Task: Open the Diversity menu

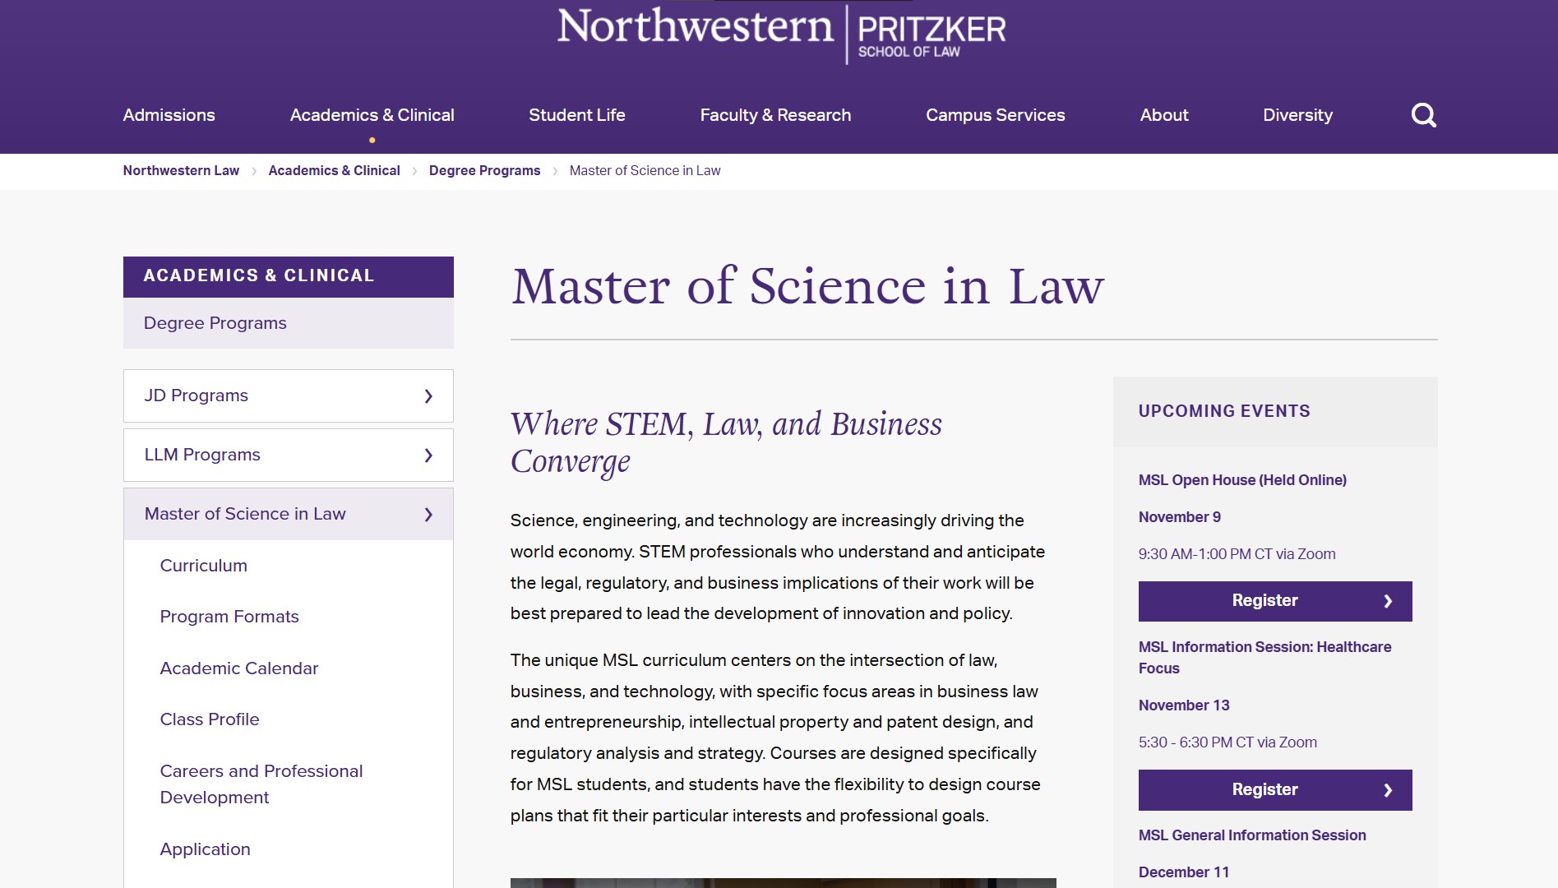Action: (1298, 115)
